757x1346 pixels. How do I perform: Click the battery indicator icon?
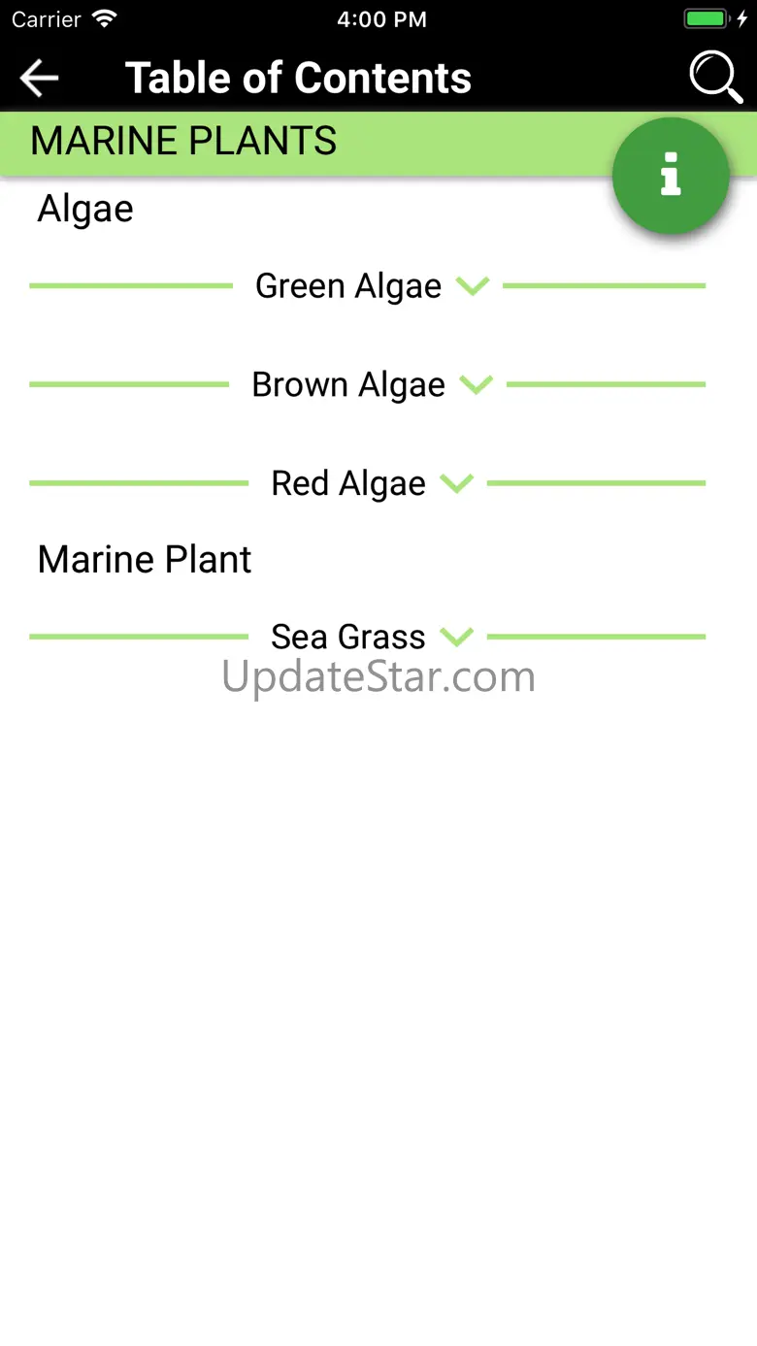tap(706, 19)
